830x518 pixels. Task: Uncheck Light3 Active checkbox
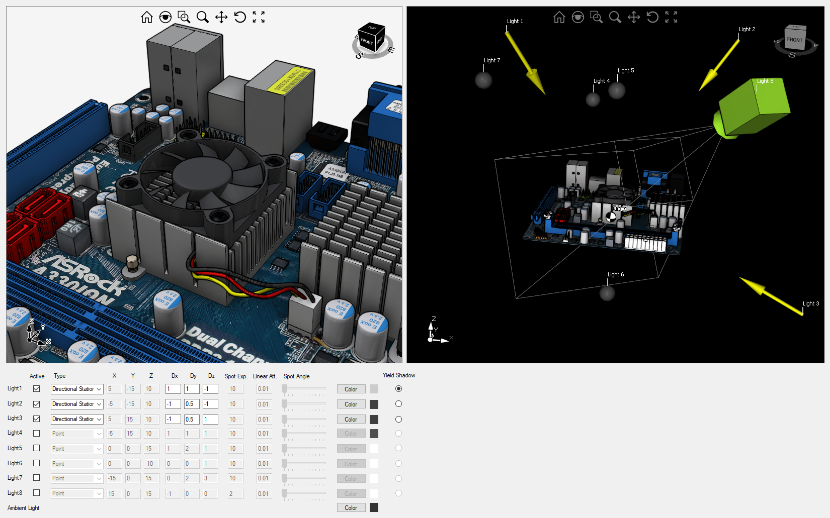pos(36,419)
